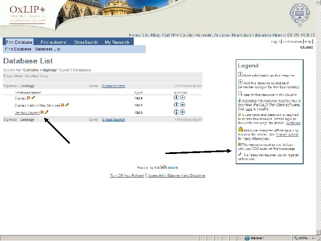Image resolution: width=321 pixels, height=241 pixels.
Task: Click the Legend's add to clipboard icon
Action: pyautogui.click(x=240, y=82)
